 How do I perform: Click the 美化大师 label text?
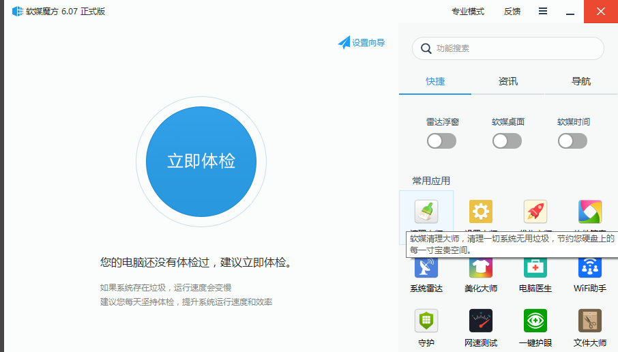click(x=480, y=289)
